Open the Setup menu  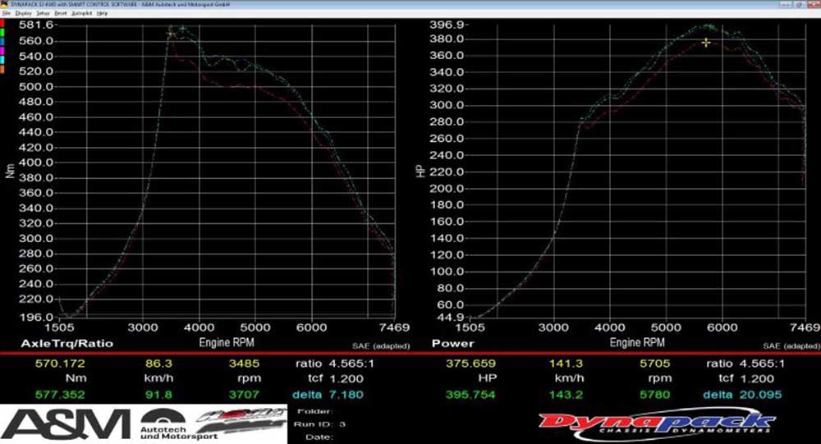pos(42,14)
